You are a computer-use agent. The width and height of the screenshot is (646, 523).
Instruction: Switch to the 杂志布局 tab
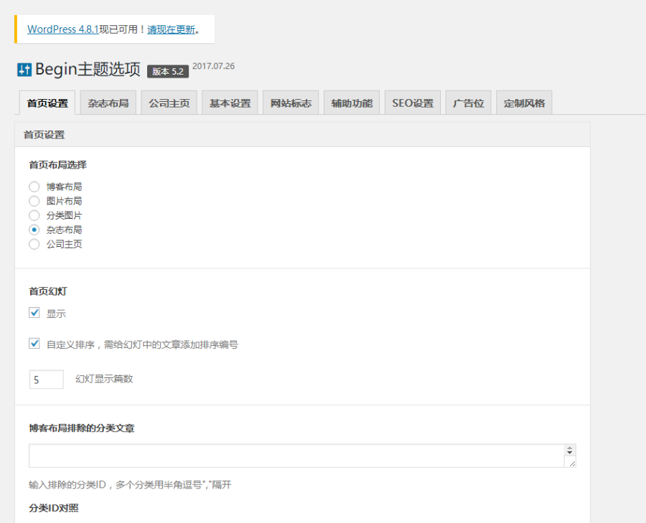coord(108,103)
